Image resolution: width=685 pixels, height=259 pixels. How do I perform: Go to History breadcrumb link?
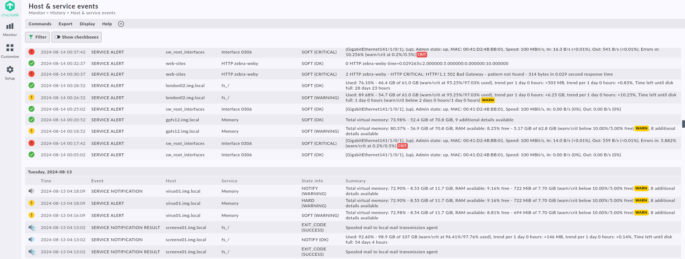tap(58, 13)
